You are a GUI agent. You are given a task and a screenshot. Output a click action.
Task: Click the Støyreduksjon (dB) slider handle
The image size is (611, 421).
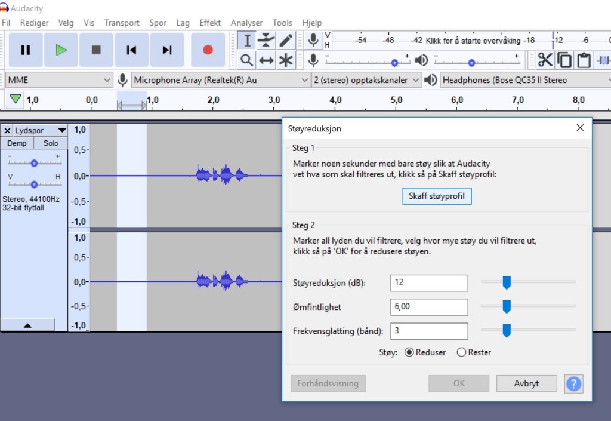[x=507, y=282]
